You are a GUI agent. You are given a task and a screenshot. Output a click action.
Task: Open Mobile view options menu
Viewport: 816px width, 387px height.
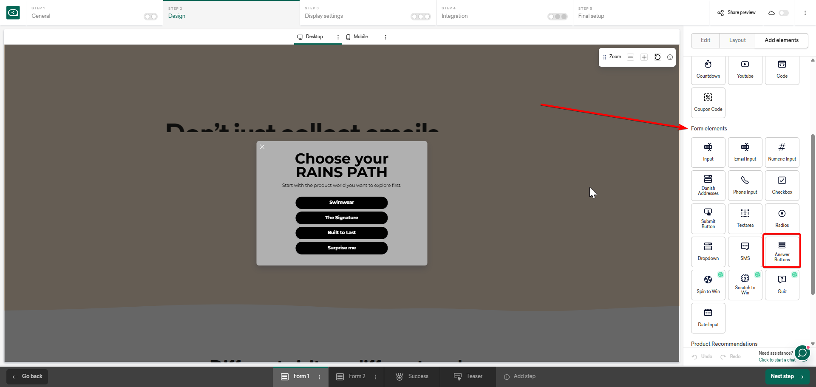(385, 37)
